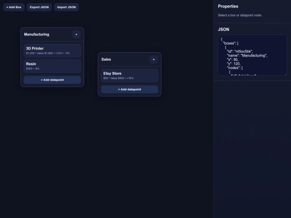
Task: Add datapoint to the Sales box
Action: coord(129,89)
